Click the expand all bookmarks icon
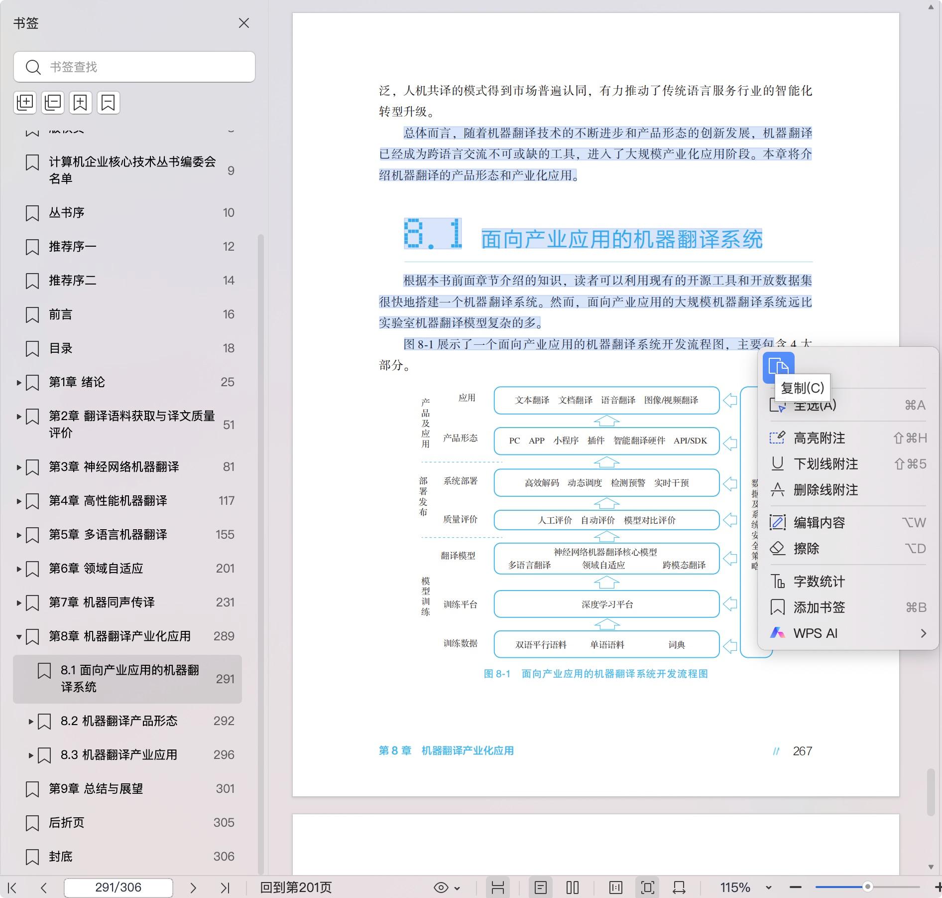This screenshot has height=898, width=942. click(25, 103)
